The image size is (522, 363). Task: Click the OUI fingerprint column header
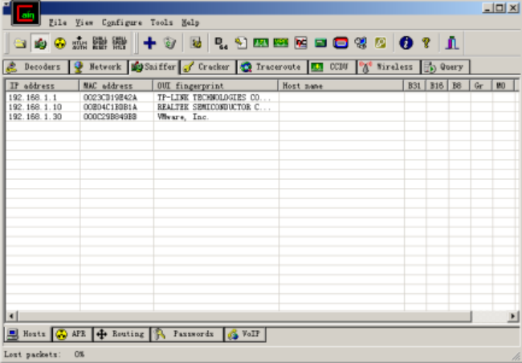tap(215, 86)
